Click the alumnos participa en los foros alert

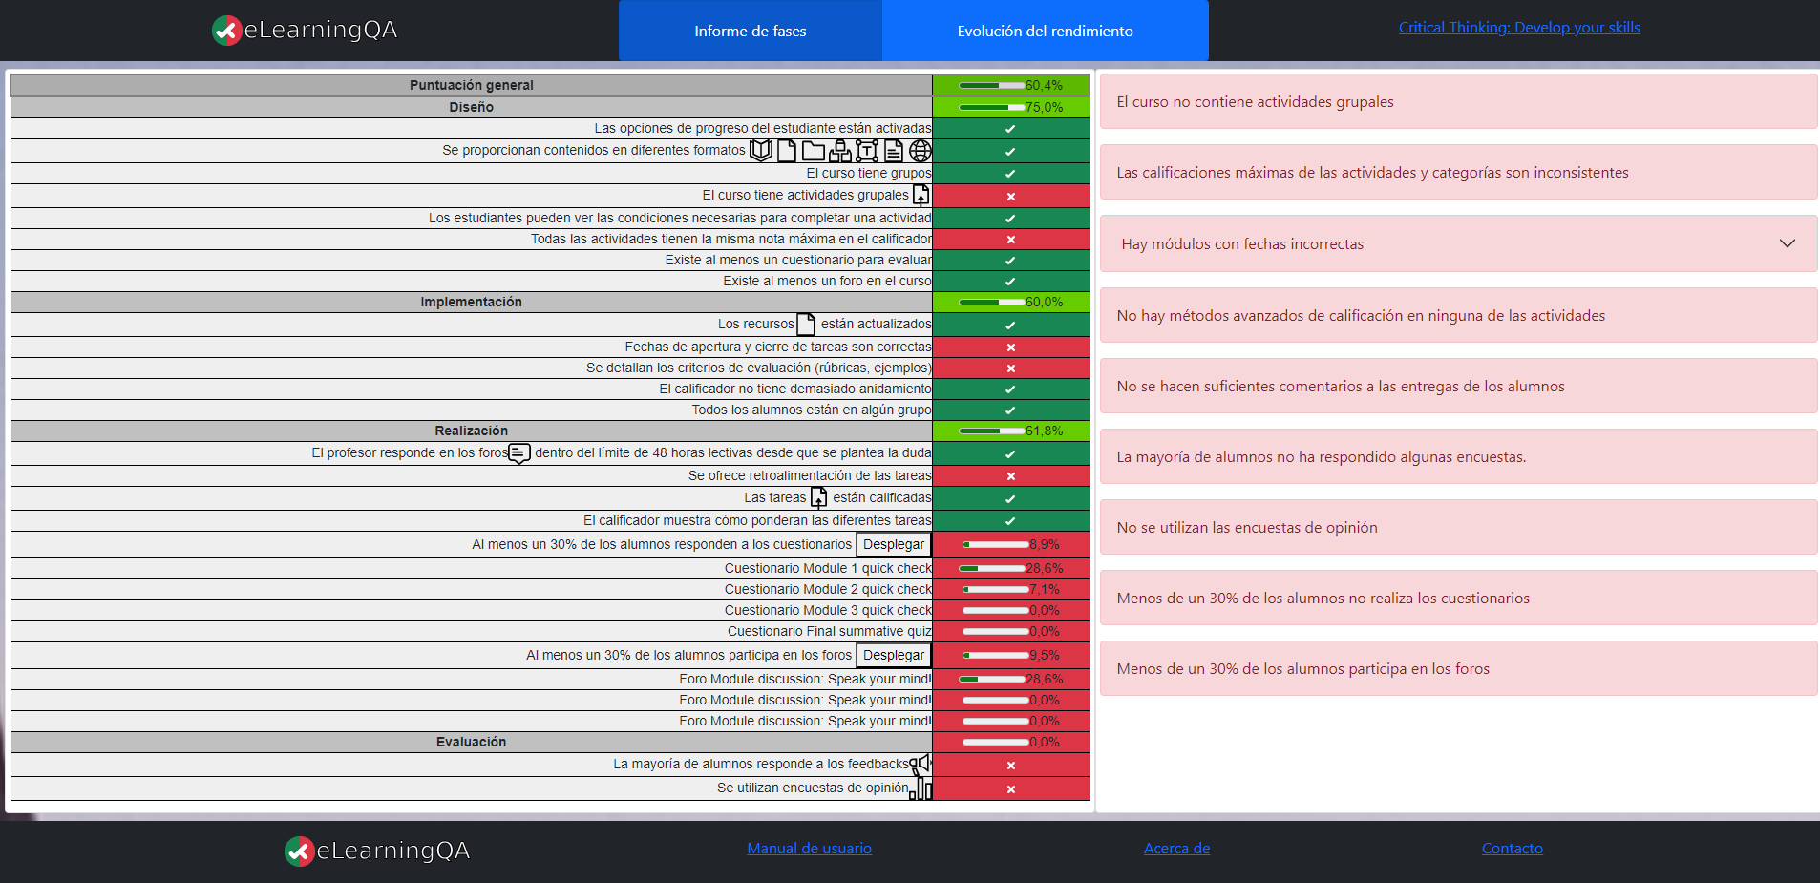coord(1458,668)
